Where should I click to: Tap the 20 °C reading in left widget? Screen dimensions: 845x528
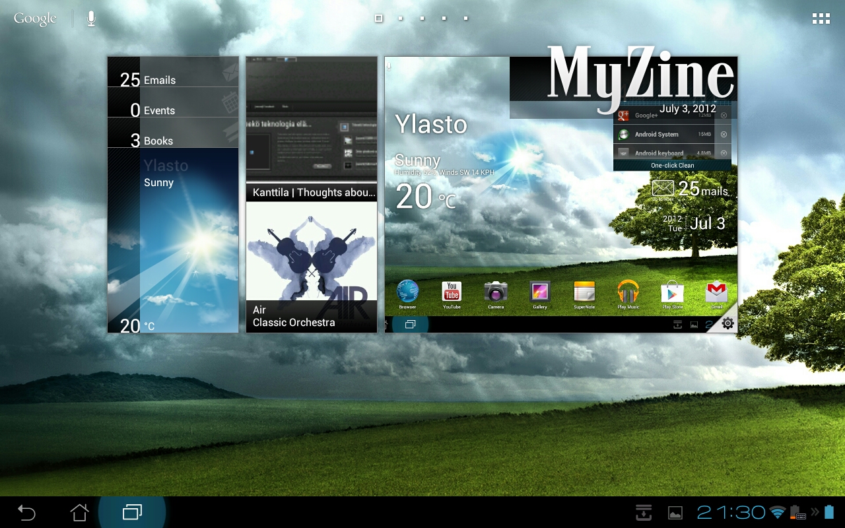pos(137,325)
